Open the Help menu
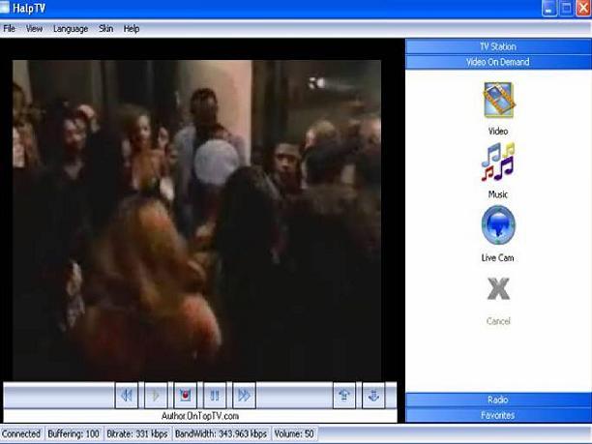 coord(132,29)
